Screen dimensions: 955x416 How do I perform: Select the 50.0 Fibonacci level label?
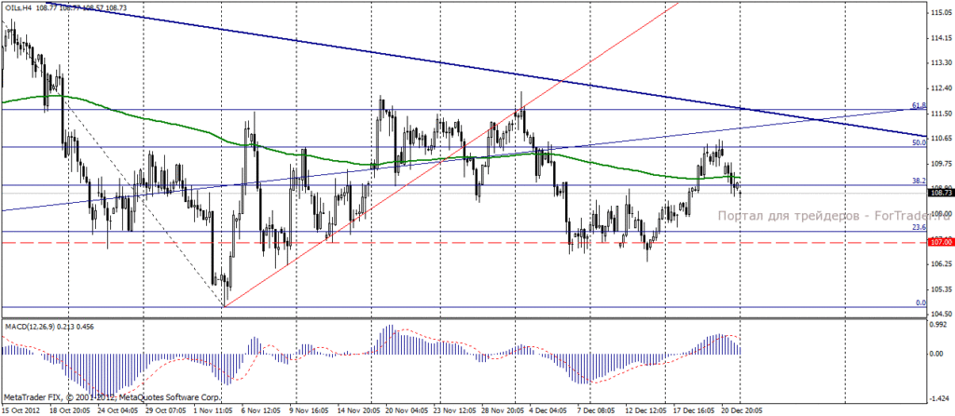[x=919, y=142]
